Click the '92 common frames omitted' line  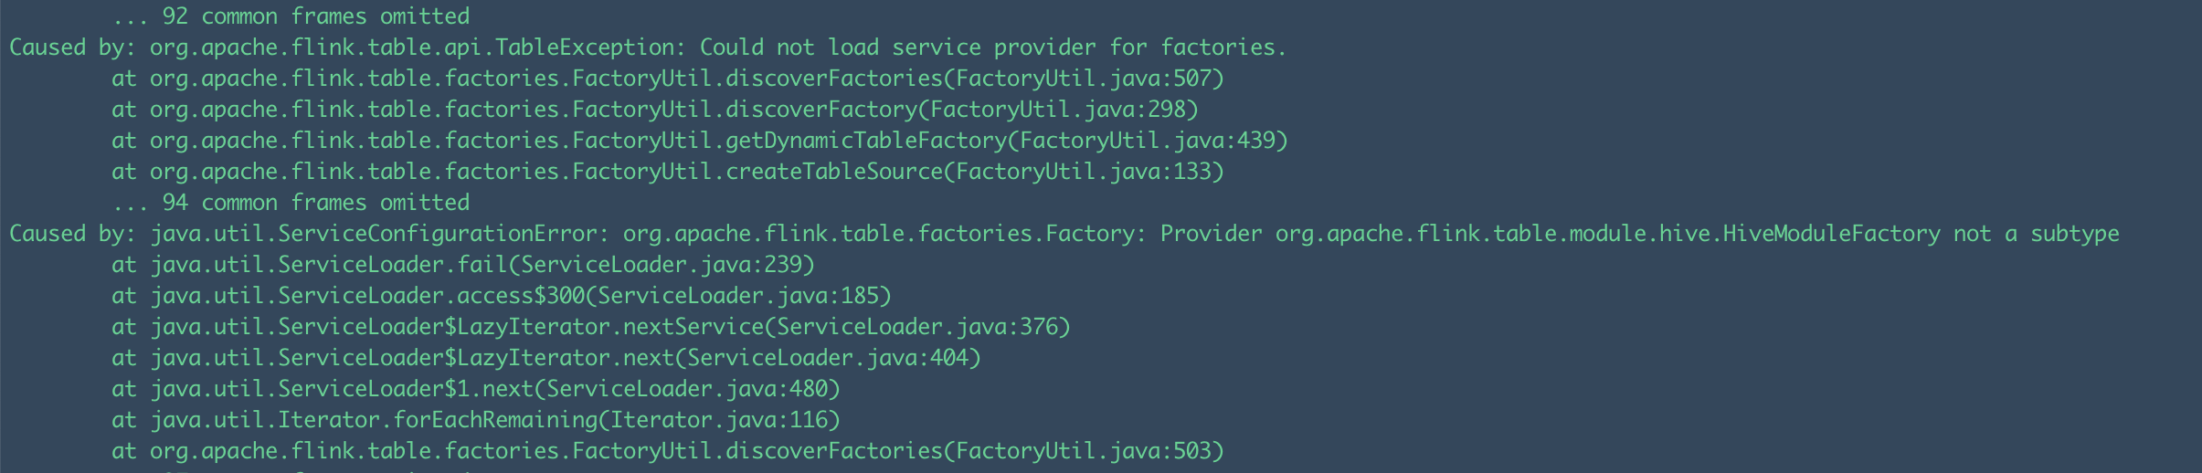coord(291,16)
